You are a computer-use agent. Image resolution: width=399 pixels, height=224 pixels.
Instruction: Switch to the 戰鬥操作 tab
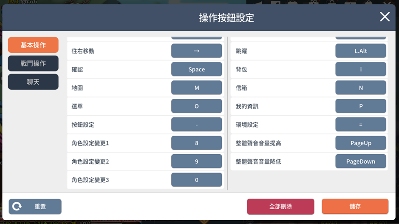point(33,63)
